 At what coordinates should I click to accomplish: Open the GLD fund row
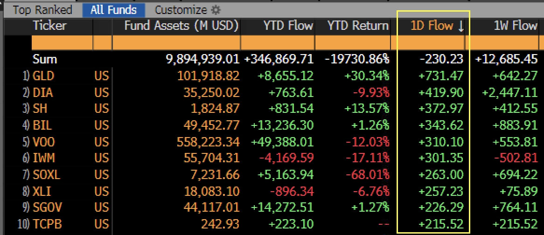(x=43, y=76)
